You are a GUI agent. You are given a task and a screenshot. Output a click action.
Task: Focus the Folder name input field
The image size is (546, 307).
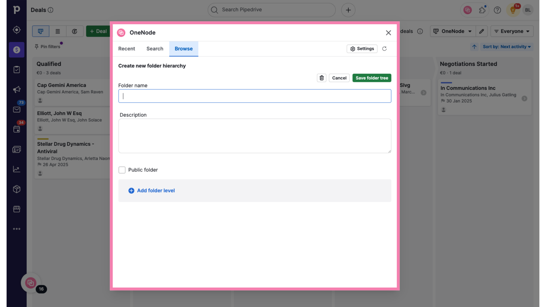(255, 96)
